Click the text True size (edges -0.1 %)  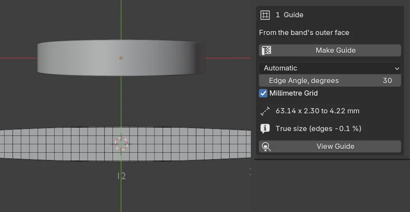318,128
